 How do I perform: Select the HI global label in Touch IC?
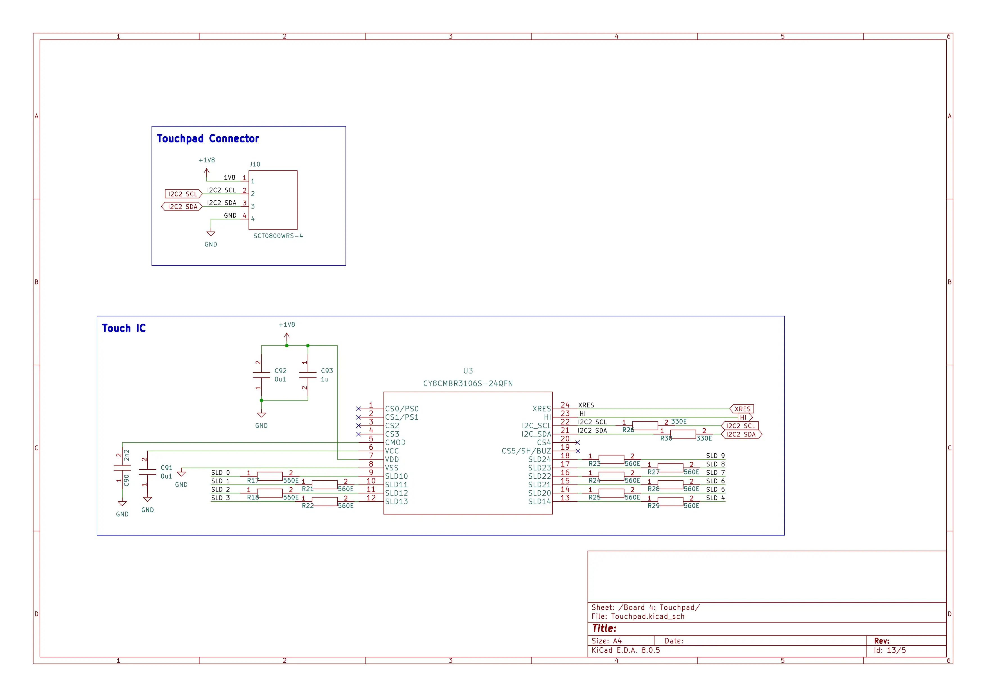pos(745,417)
